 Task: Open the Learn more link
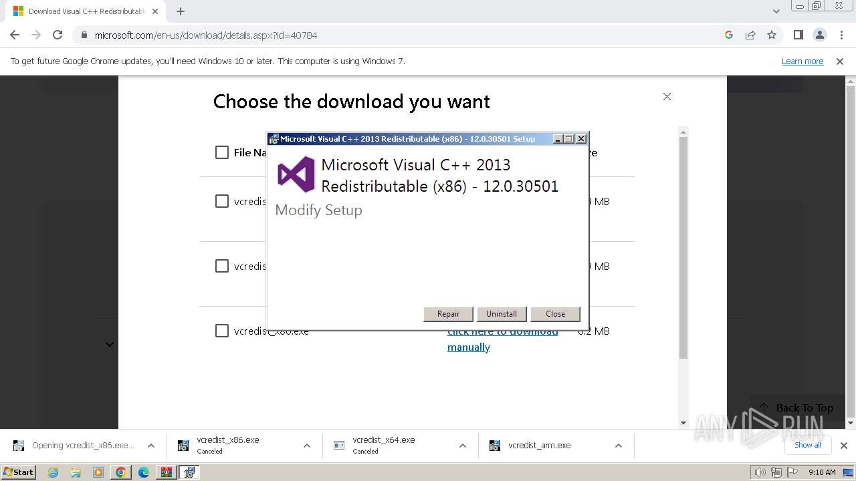point(802,61)
